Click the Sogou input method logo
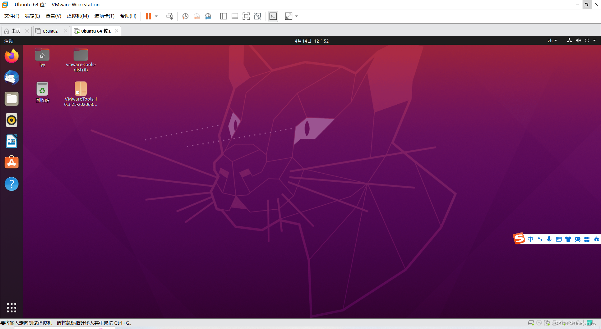Viewport: 601px width, 329px height. [x=519, y=239]
